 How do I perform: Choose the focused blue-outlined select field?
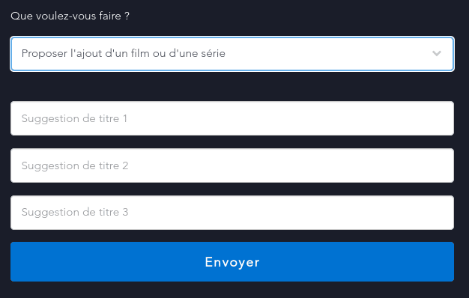click(232, 54)
